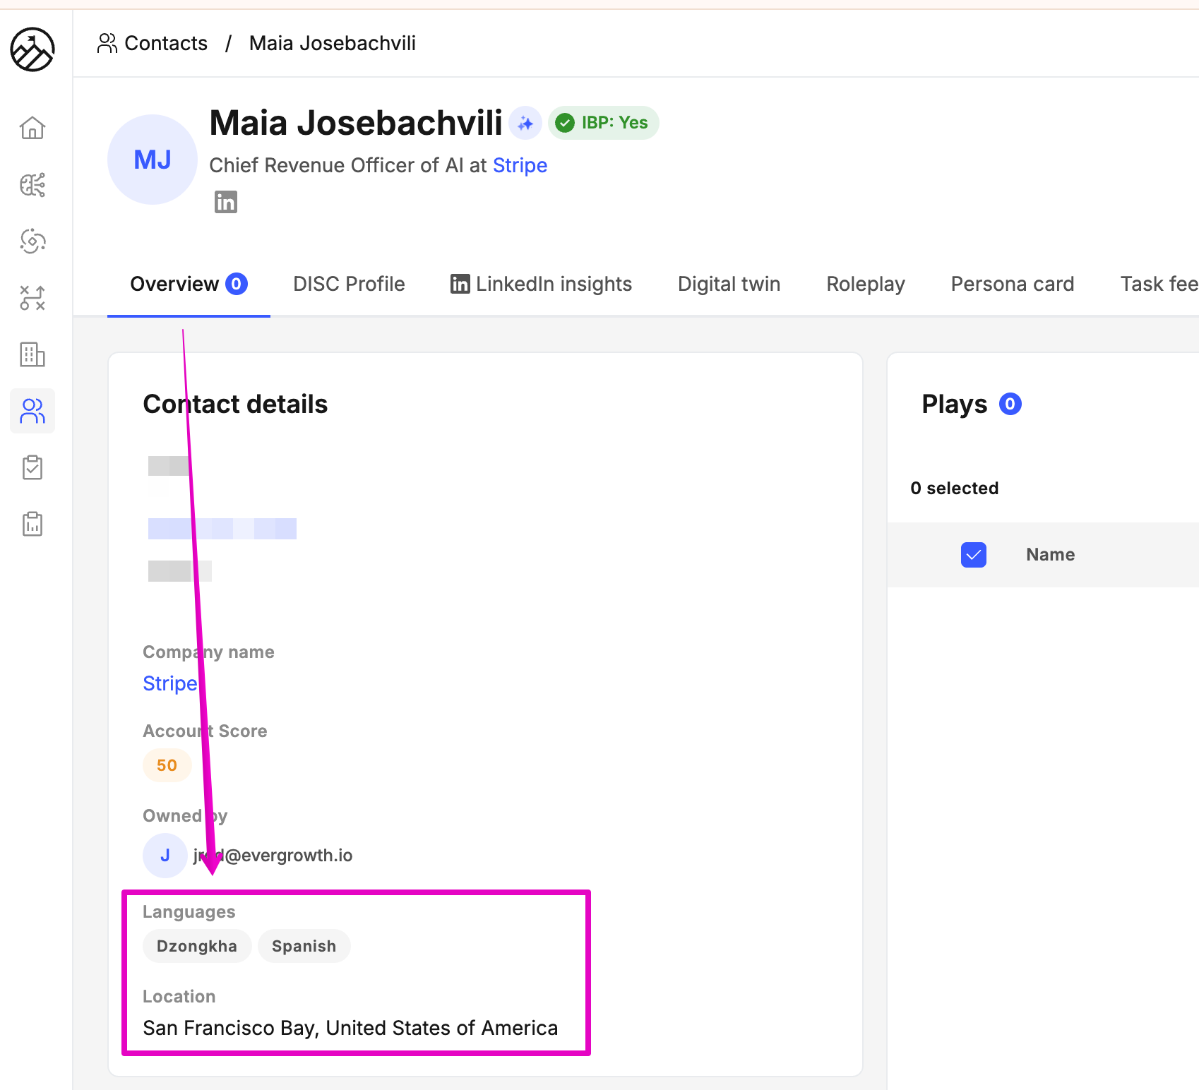
Task: Click the Dzongkha language tag
Action: point(197,946)
